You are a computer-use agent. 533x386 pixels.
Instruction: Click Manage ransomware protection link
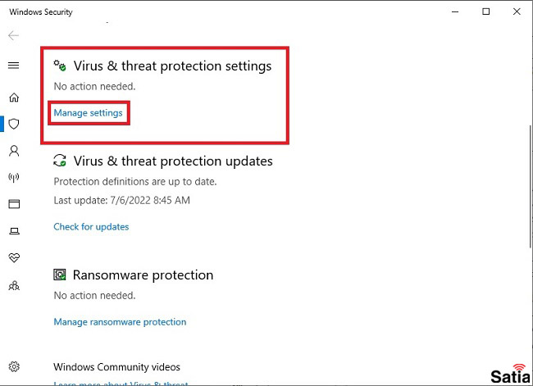tap(120, 322)
